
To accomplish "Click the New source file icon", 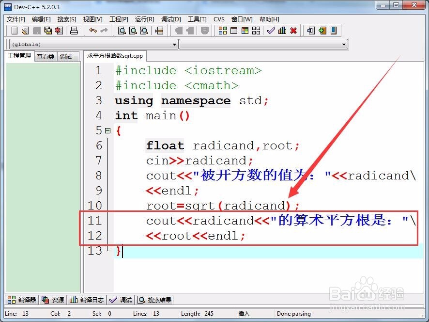I will point(15,31).
